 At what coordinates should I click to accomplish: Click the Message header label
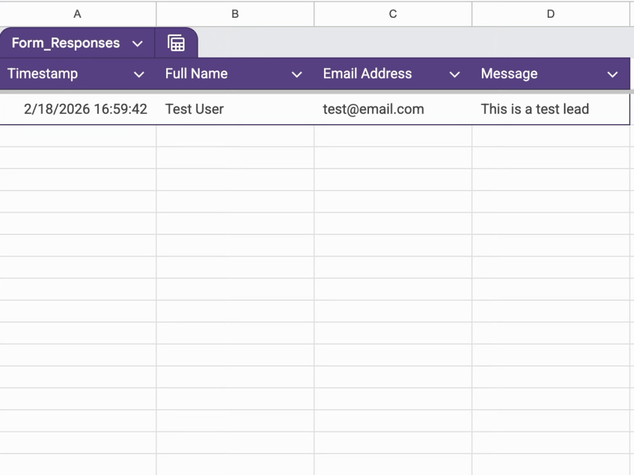(x=509, y=73)
